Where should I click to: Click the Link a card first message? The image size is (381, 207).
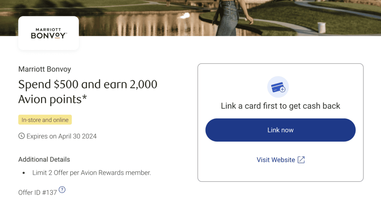pyautogui.click(x=280, y=106)
